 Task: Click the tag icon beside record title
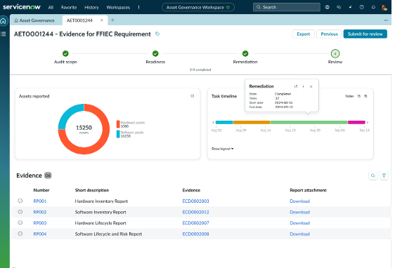157,34
